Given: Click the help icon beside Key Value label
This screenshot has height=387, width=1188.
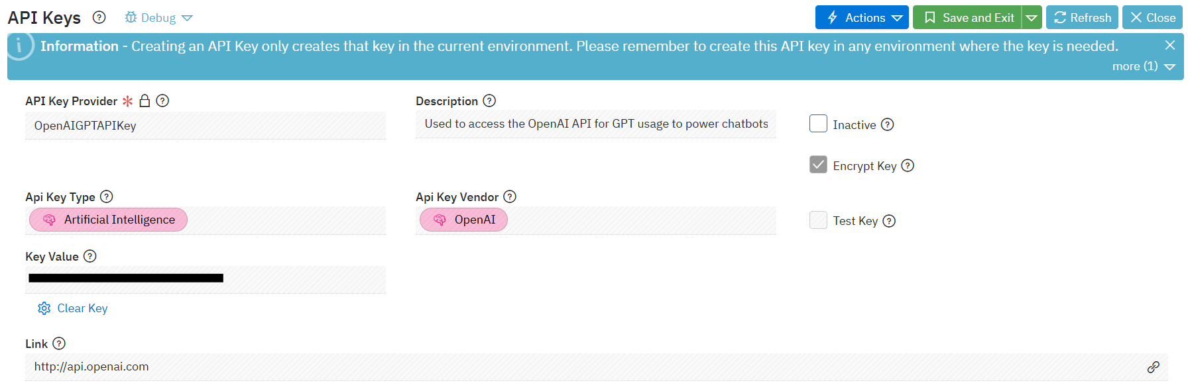Looking at the screenshot, I should [90, 256].
